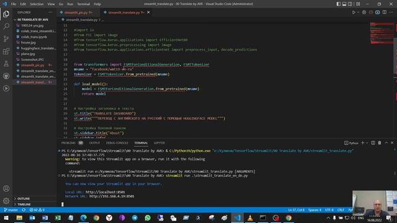Open the Search view in the activity bar

[6, 26]
